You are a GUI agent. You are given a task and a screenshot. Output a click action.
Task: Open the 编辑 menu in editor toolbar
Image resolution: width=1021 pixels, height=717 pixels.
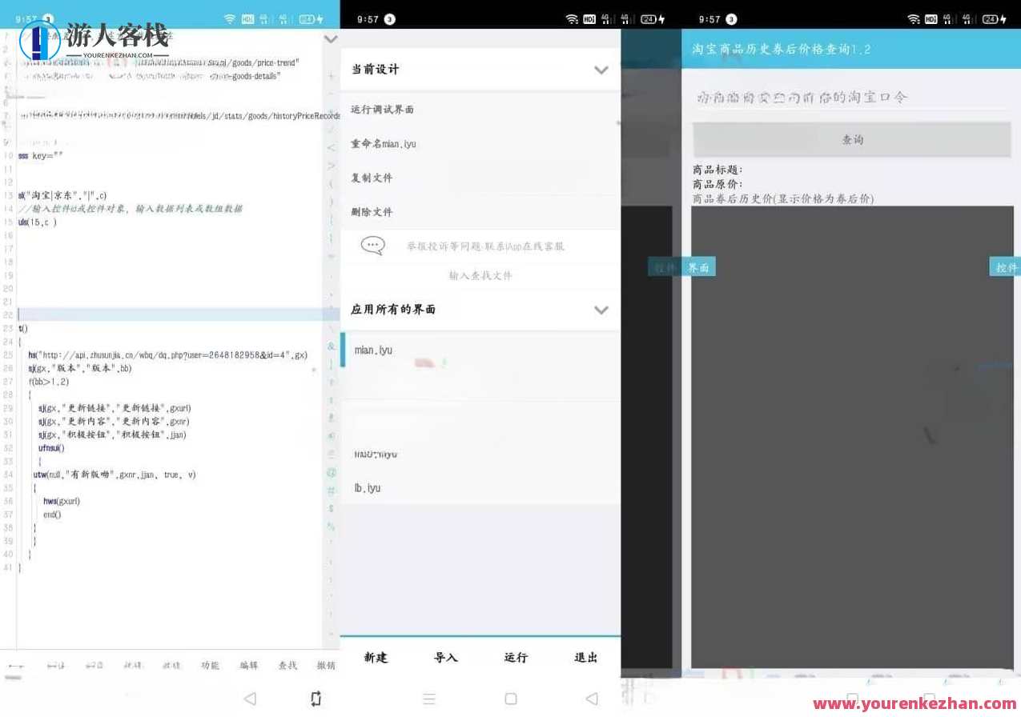tap(247, 665)
